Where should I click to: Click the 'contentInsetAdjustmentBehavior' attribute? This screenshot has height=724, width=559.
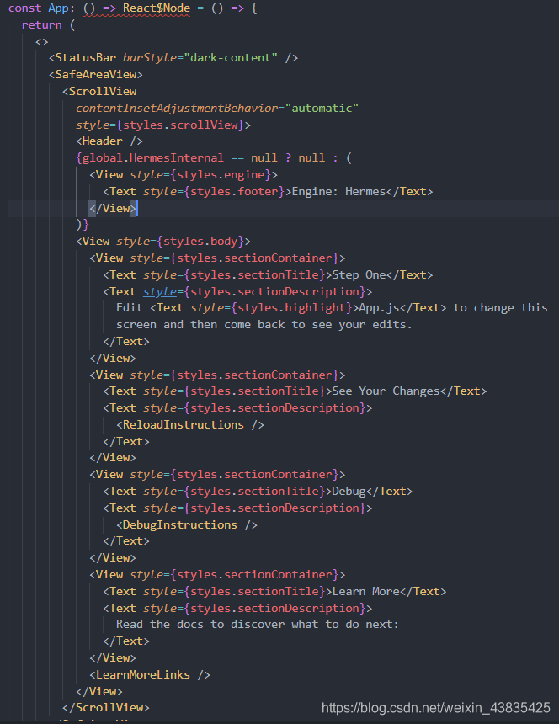pyautogui.click(x=177, y=108)
